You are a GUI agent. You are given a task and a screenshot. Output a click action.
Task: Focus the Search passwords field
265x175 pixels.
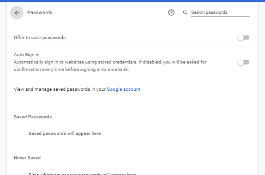point(221,12)
